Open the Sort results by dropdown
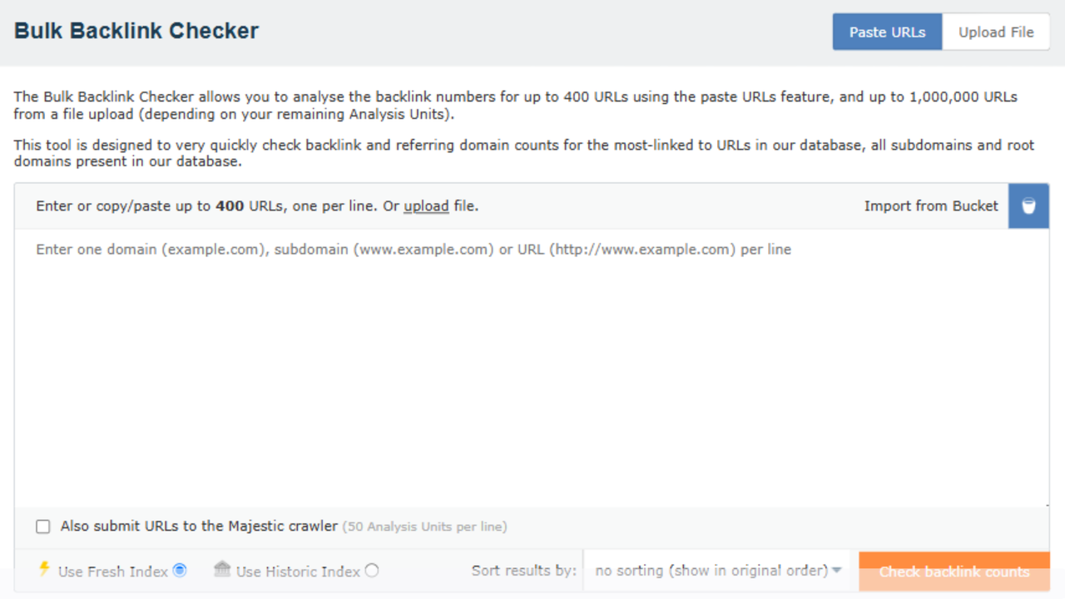 pyautogui.click(x=719, y=571)
